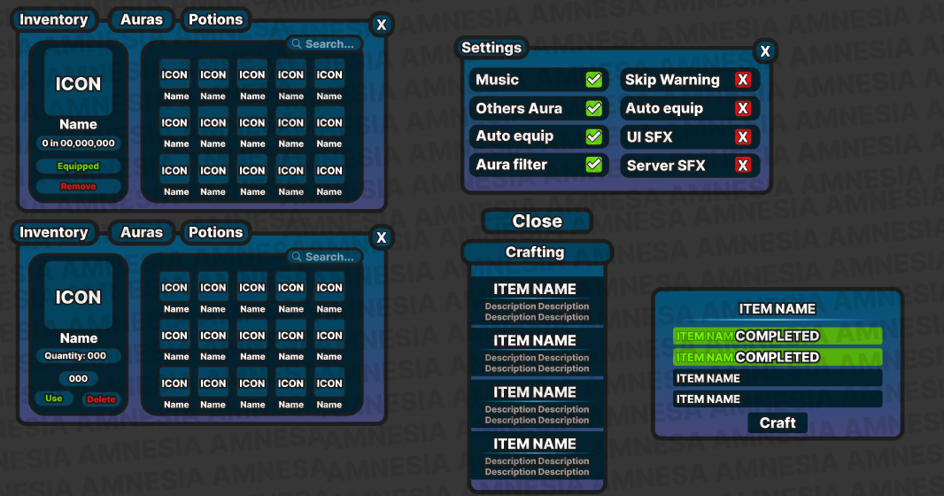Image resolution: width=944 pixels, height=496 pixels.
Task: Pick the third ICON slot in top inventory's first row
Action: 252,74
